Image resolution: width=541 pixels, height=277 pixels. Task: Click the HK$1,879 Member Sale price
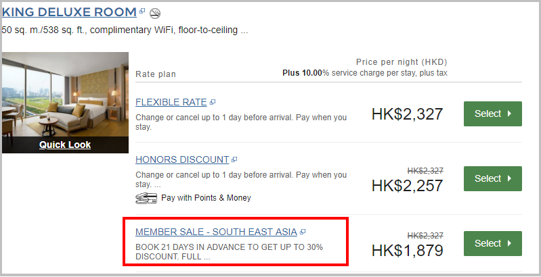(407, 251)
